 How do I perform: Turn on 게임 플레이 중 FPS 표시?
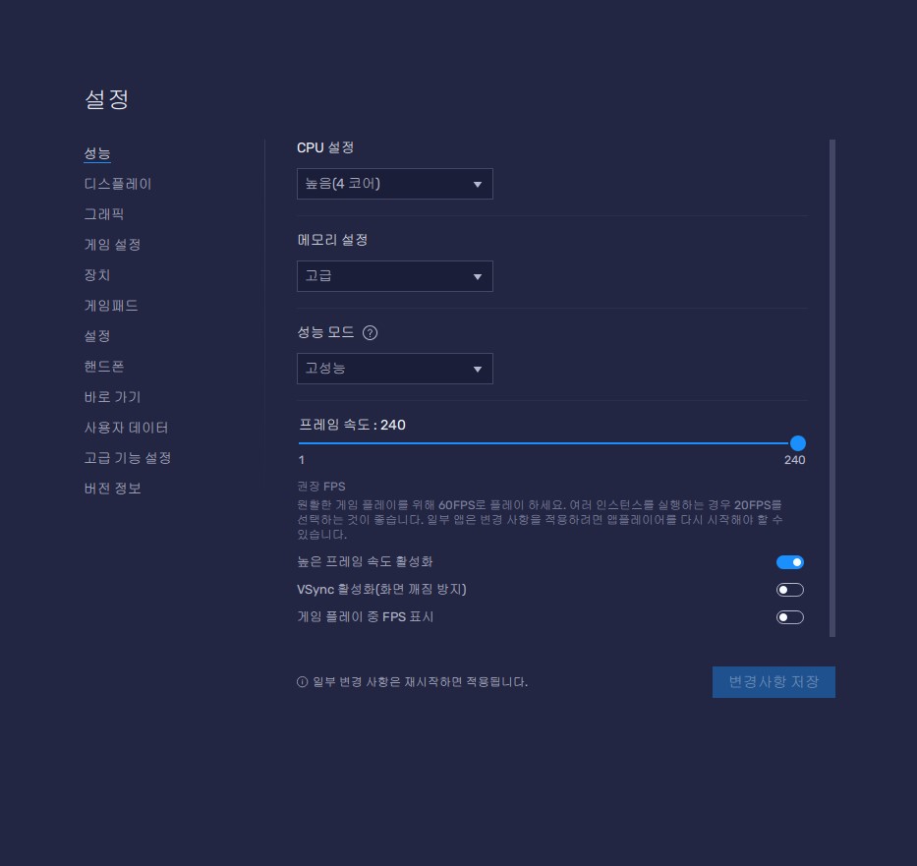click(x=790, y=617)
